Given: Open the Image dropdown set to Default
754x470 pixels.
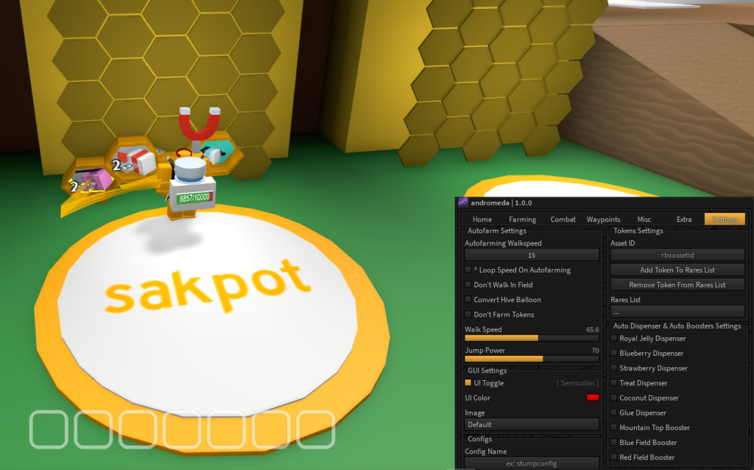Looking at the screenshot, I should 532,424.
